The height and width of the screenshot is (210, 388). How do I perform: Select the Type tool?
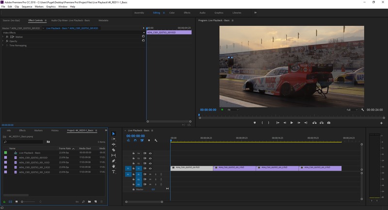click(113, 172)
